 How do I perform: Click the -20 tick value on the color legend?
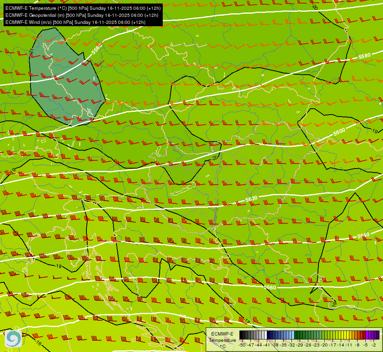pos(324,345)
